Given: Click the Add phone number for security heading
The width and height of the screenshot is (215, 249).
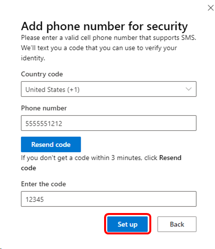Looking at the screenshot, I should pos(105,26).
